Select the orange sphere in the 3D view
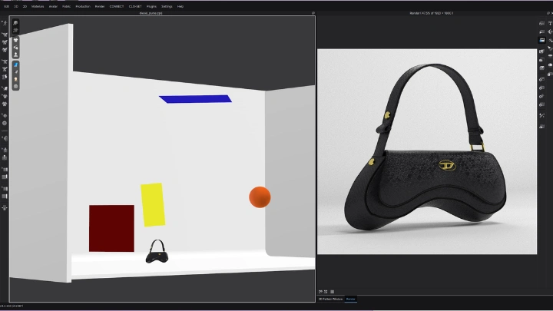 [260, 197]
